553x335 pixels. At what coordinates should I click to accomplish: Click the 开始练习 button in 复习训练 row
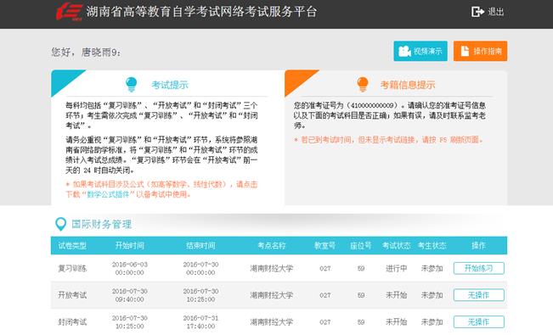(478, 268)
